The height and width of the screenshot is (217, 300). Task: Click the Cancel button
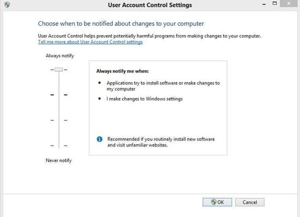pos(250,202)
